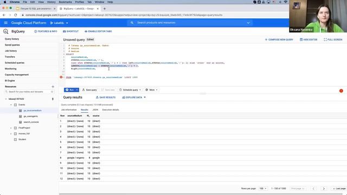This screenshot has width=347, height=195.
Task: Open Saved queries in the sidebar
Action: pos(12,45)
